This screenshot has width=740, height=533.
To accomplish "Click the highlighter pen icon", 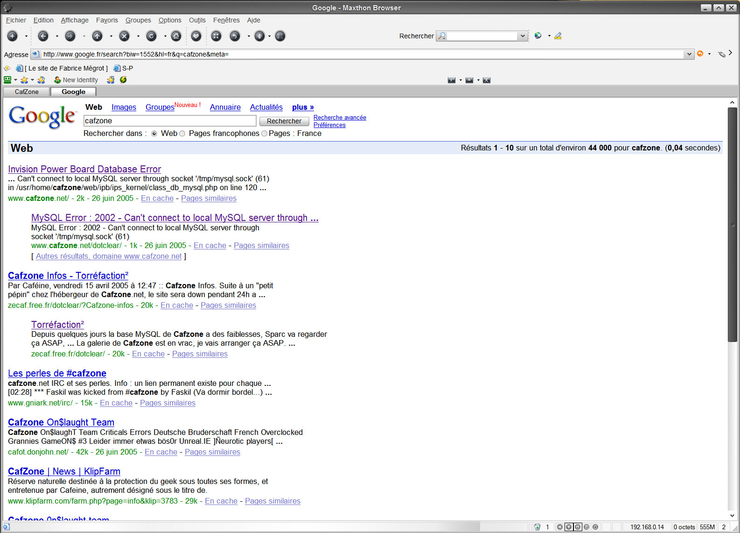I will (x=558, y=36).
